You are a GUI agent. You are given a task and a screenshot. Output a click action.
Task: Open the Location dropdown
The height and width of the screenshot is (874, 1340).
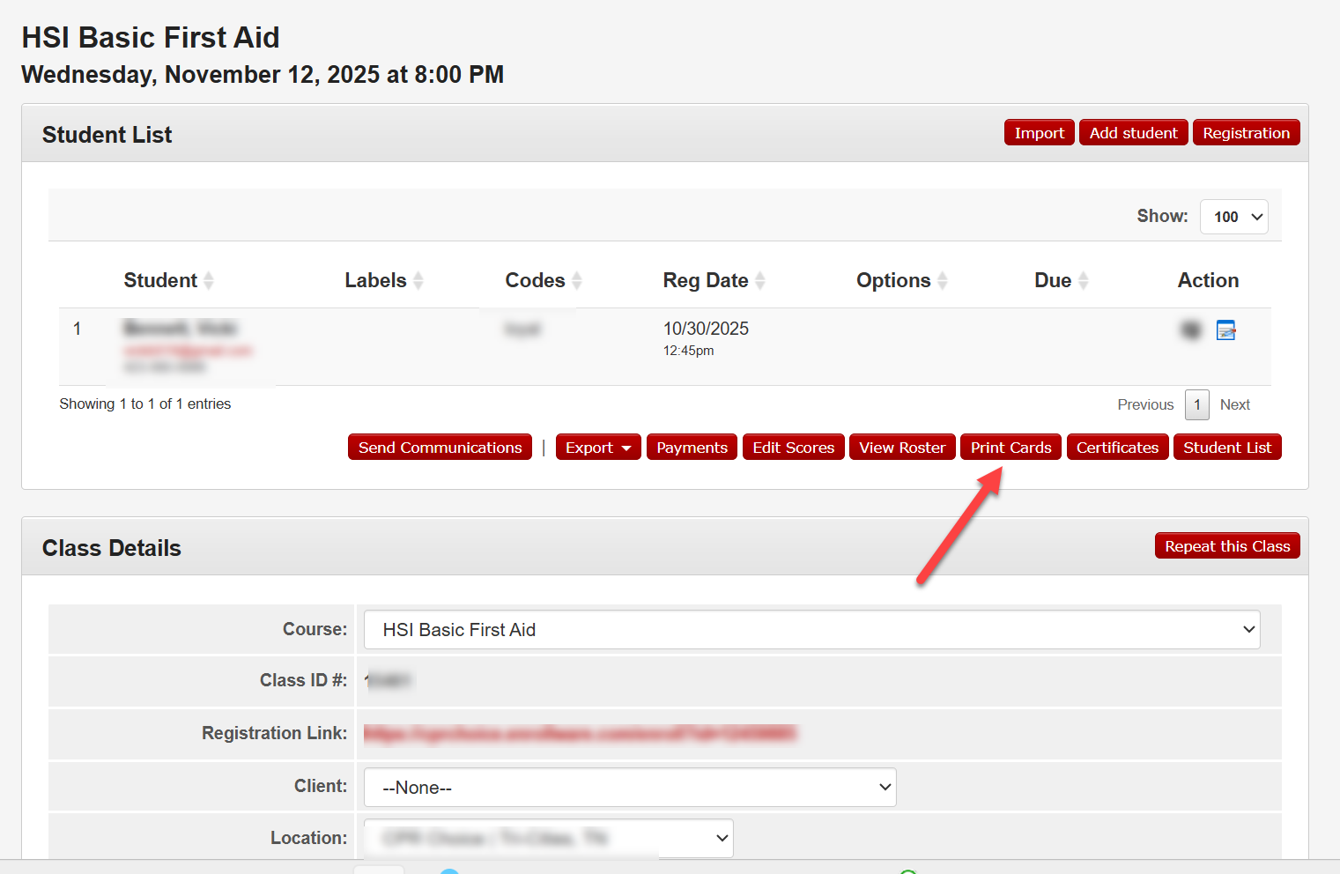coord(548,838)
